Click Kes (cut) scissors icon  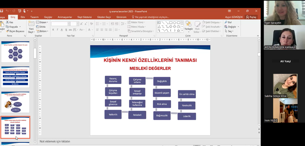(x=7, y=22)
